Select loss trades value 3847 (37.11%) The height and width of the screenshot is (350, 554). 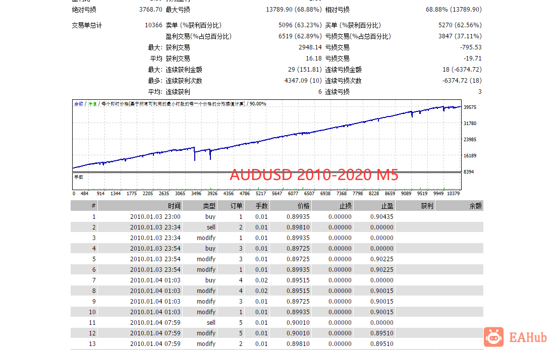pyautogui.click(x=460, y=36)
